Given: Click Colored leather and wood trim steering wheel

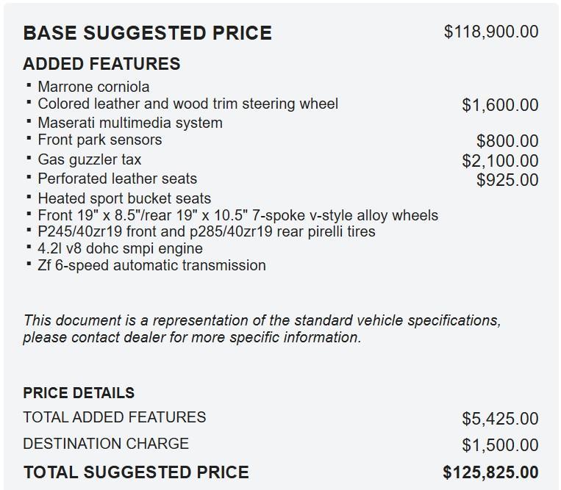Looking at the screenshot, I should (x=187, y=104).
